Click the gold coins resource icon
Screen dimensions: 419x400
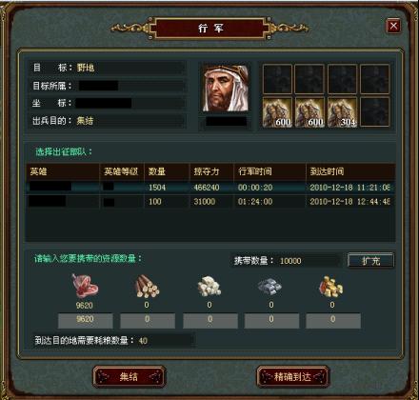331,287
